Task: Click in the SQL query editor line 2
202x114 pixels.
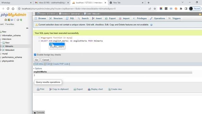Action: (x=72, y=41)
